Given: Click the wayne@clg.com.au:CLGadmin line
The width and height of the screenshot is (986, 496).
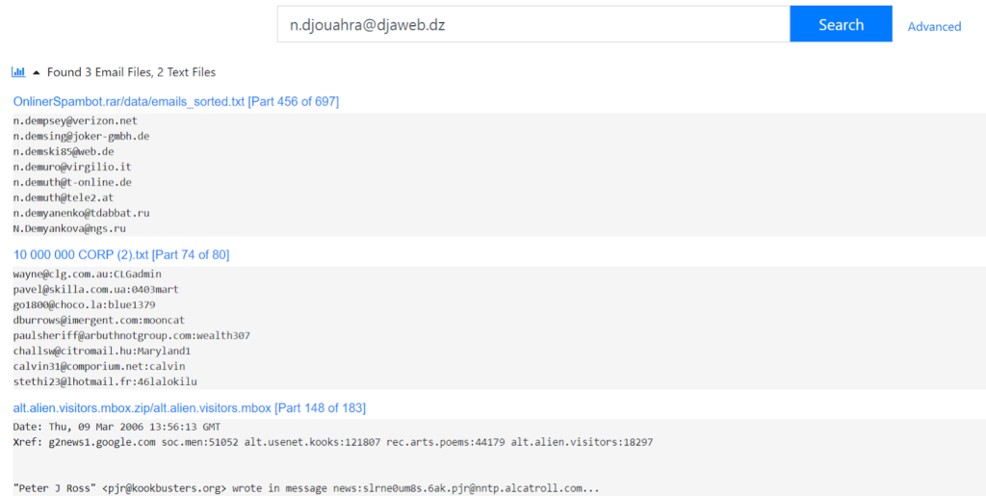Looking at the screenshot, I should [88, 274].
